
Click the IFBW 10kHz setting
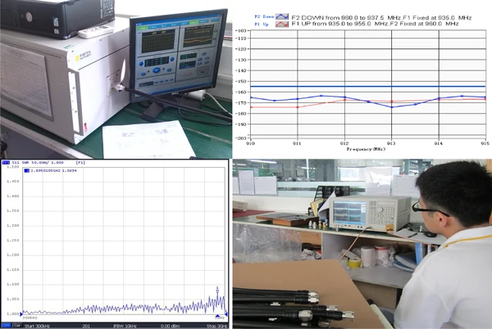click(x=125, y=325)
